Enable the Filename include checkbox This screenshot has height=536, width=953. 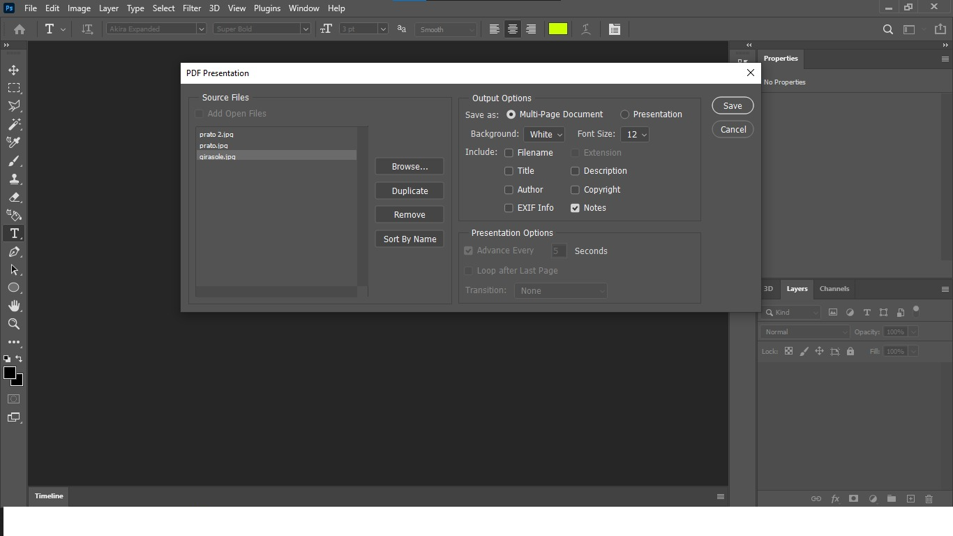(x=509, y=152)
